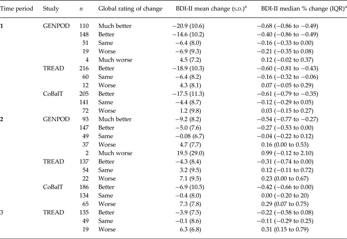The image size is (347, 239).
Task: Click the time period "2" row label
Action: coord(3,119)
